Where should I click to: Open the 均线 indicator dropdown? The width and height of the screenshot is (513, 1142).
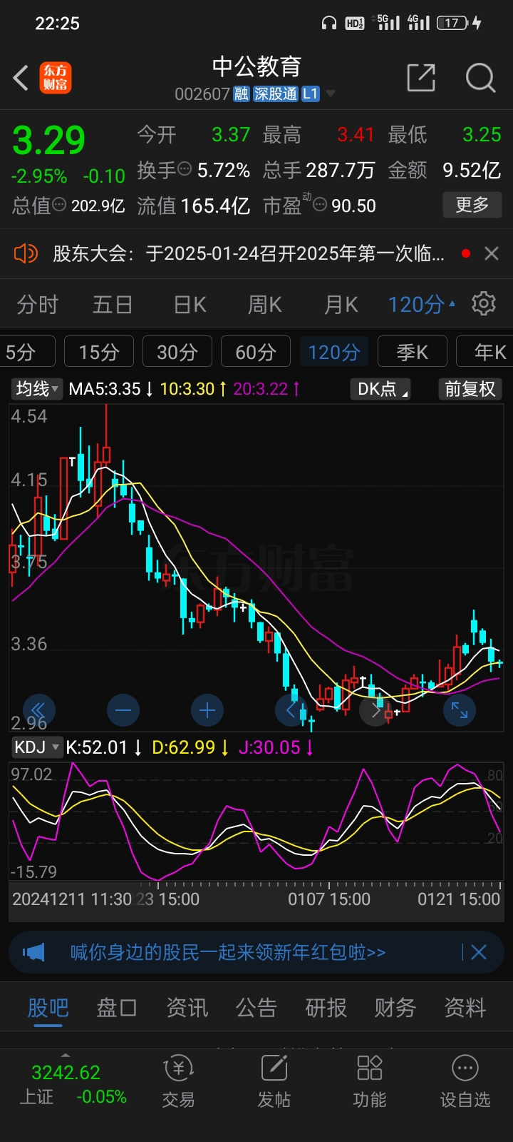[36, 389]
